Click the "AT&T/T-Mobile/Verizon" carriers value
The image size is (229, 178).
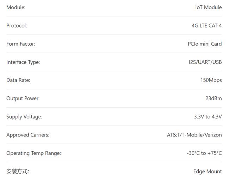pos(194,135)
